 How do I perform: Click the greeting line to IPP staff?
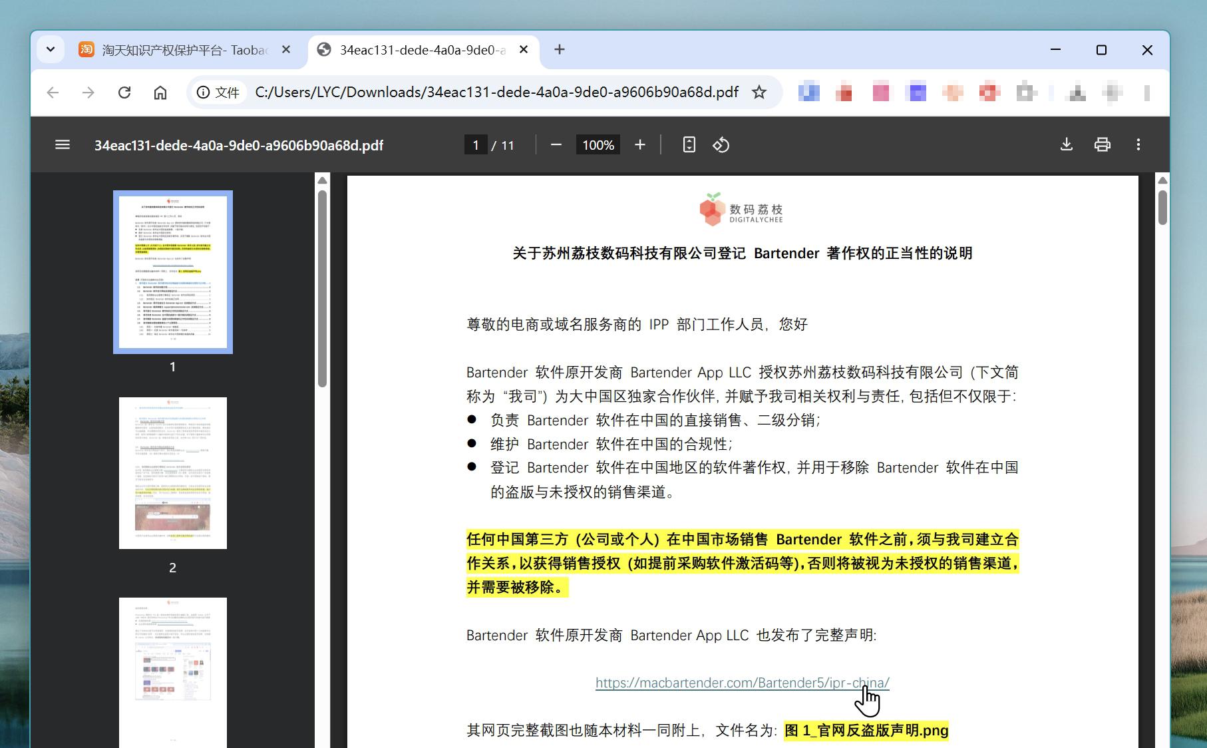click(x=637, y=324)
